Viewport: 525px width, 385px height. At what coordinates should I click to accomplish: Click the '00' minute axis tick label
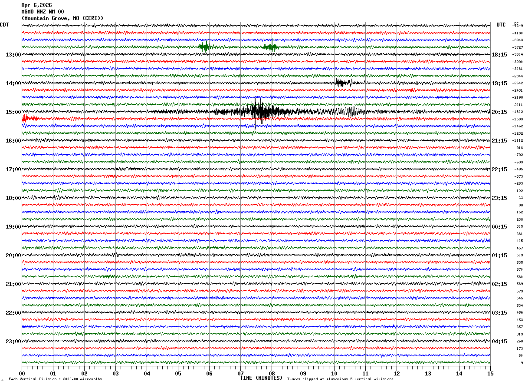click(x=22, y=373)
